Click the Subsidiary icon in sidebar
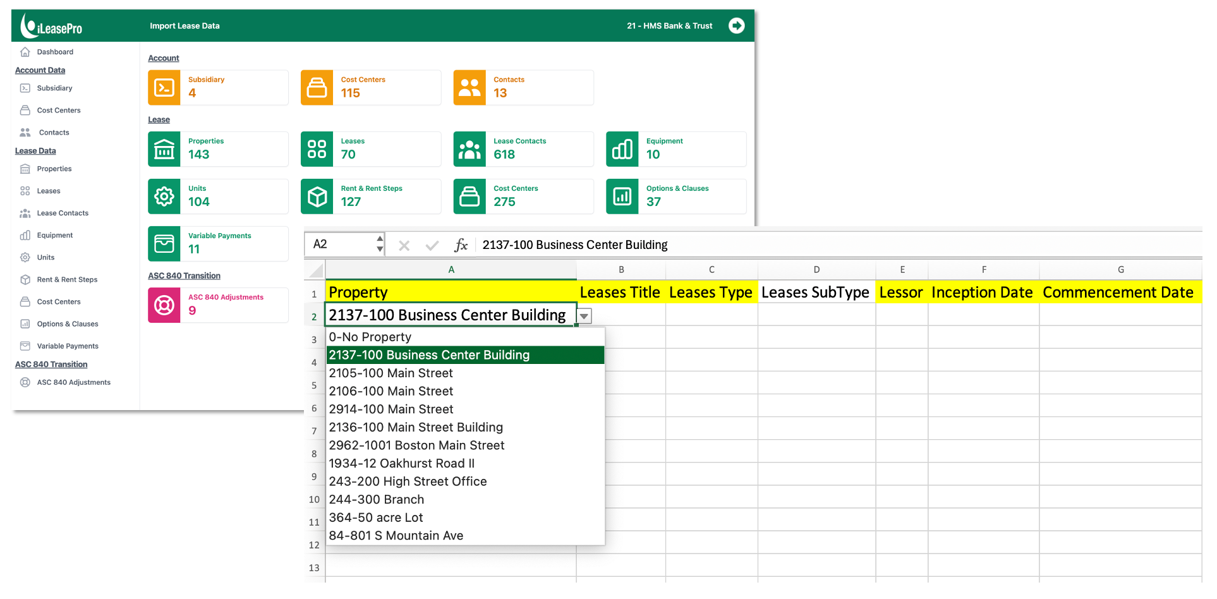Screen dimensions: 1217x599 click(x=25, y=88)
